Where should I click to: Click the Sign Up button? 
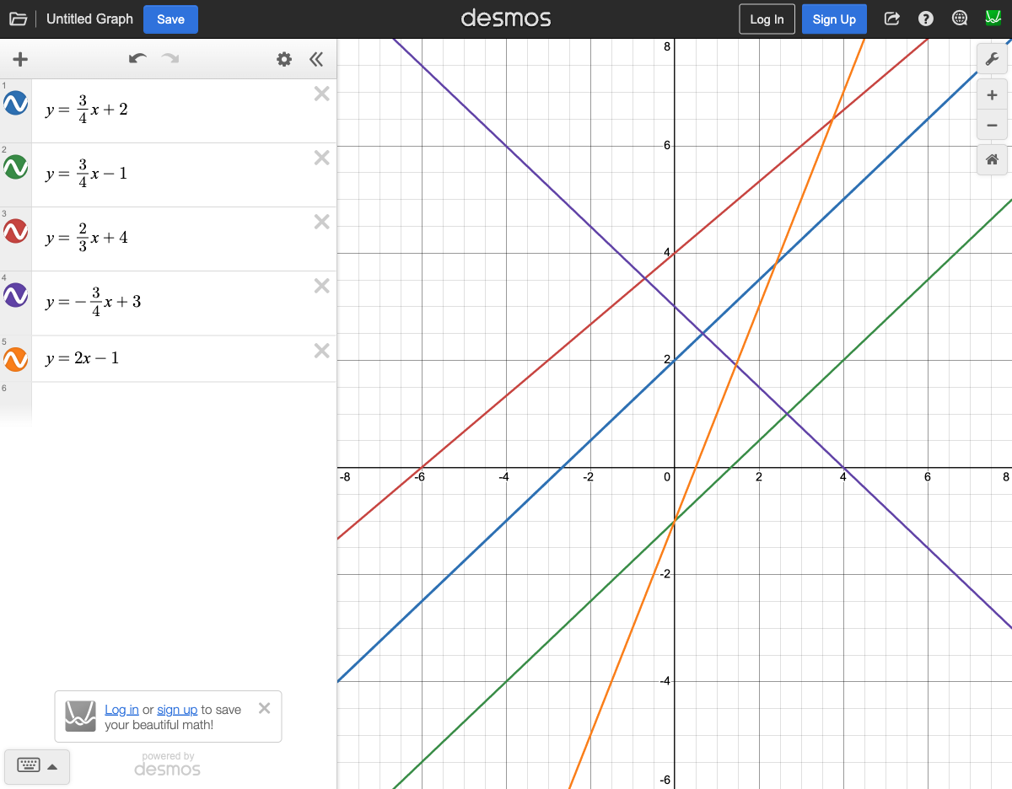click(834, 19)
